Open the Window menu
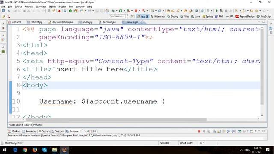This screenshot has width=274, height=154. [80, 6]
